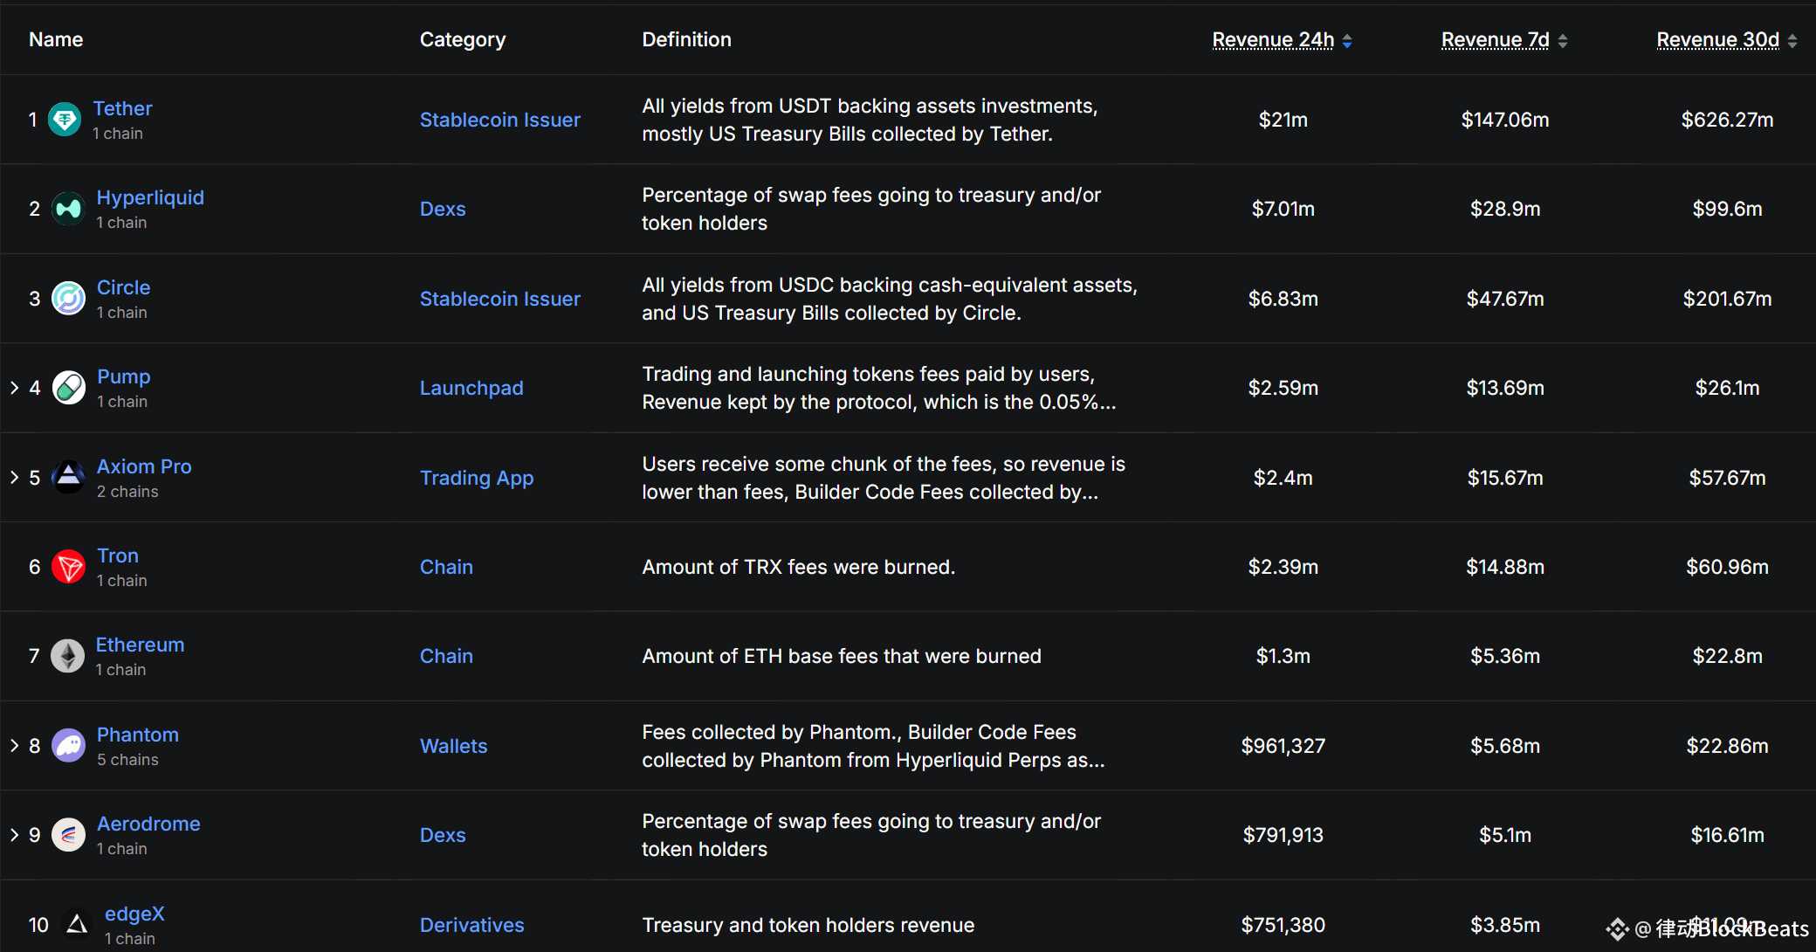The width and height of the screenshot is (1816, 952).
Task: Open the Aerodrome protocol link
Action: (148, 824)
